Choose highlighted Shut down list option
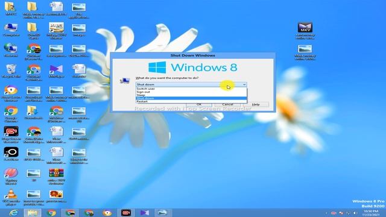Image resolution: width=386 pixels, height=217 pixels. click(x=191, y=98)
